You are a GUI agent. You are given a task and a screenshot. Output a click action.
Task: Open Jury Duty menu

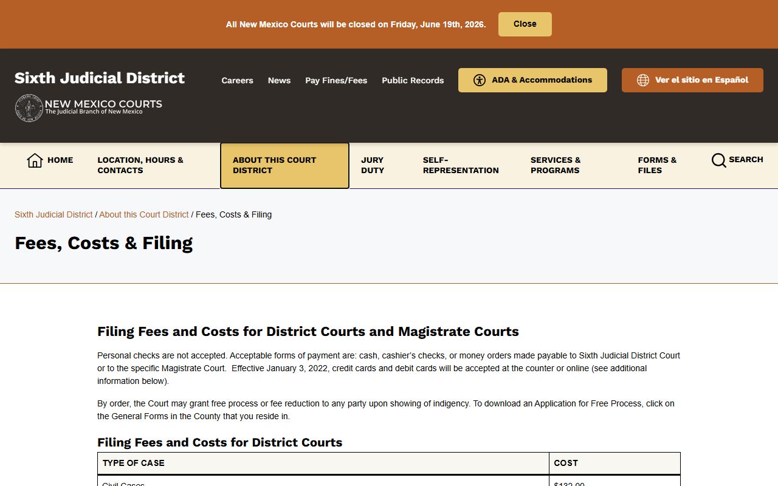coord(373,165)
